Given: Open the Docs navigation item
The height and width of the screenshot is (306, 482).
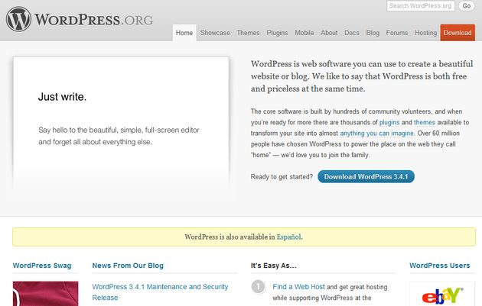Looking at the screenshot, I should (352, 33).
